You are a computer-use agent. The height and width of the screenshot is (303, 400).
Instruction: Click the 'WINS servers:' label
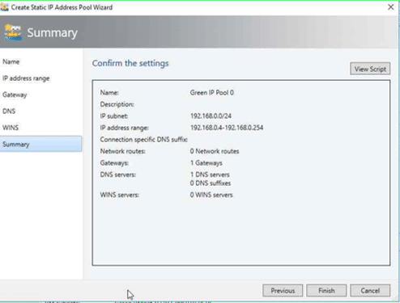(x=119, y=195)
